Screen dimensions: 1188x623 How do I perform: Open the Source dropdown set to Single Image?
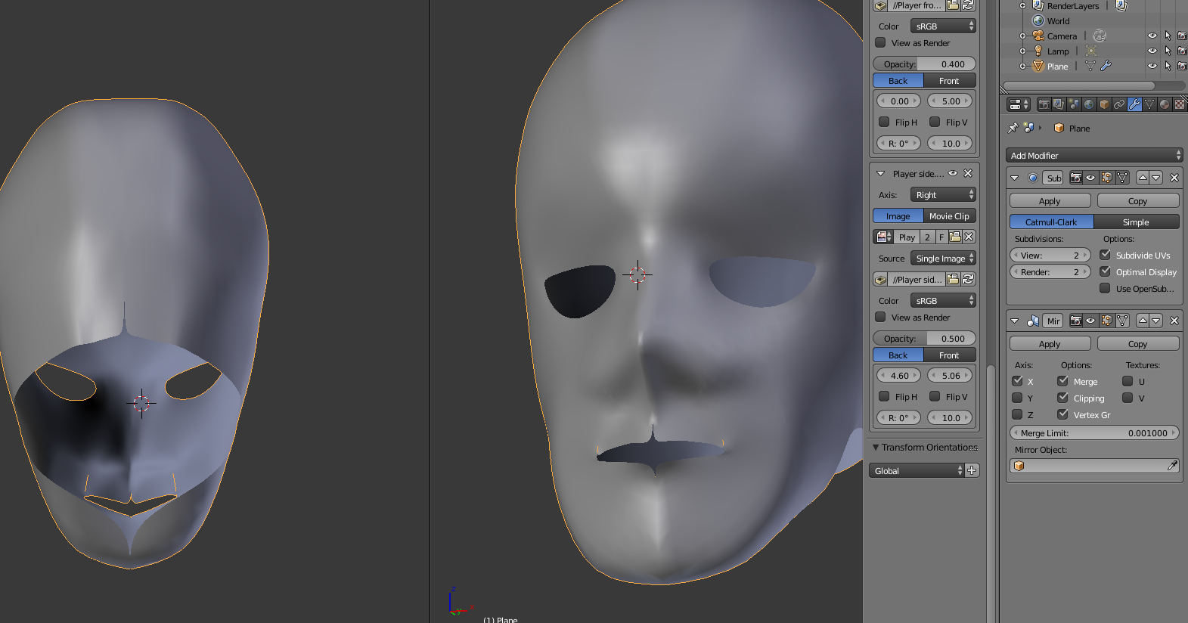(x=943, y=258)
